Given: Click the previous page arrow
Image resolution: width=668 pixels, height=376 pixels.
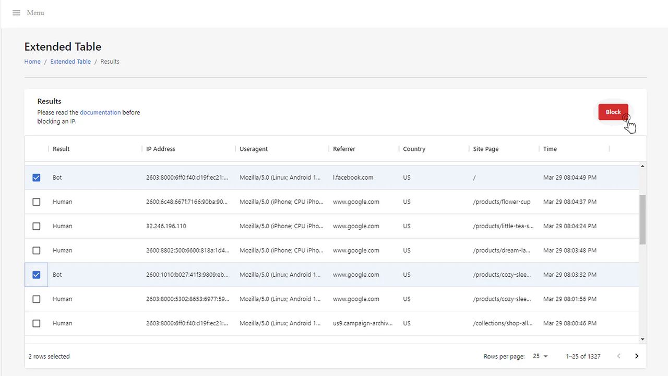Looking at the screenshot, I should 619,356.
